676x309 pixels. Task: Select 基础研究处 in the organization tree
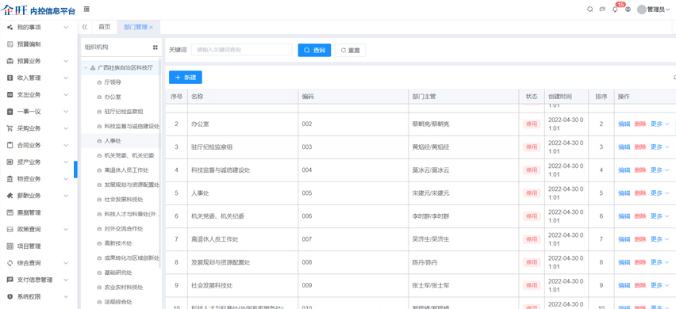pyautogui.click(x=118, y=273)
